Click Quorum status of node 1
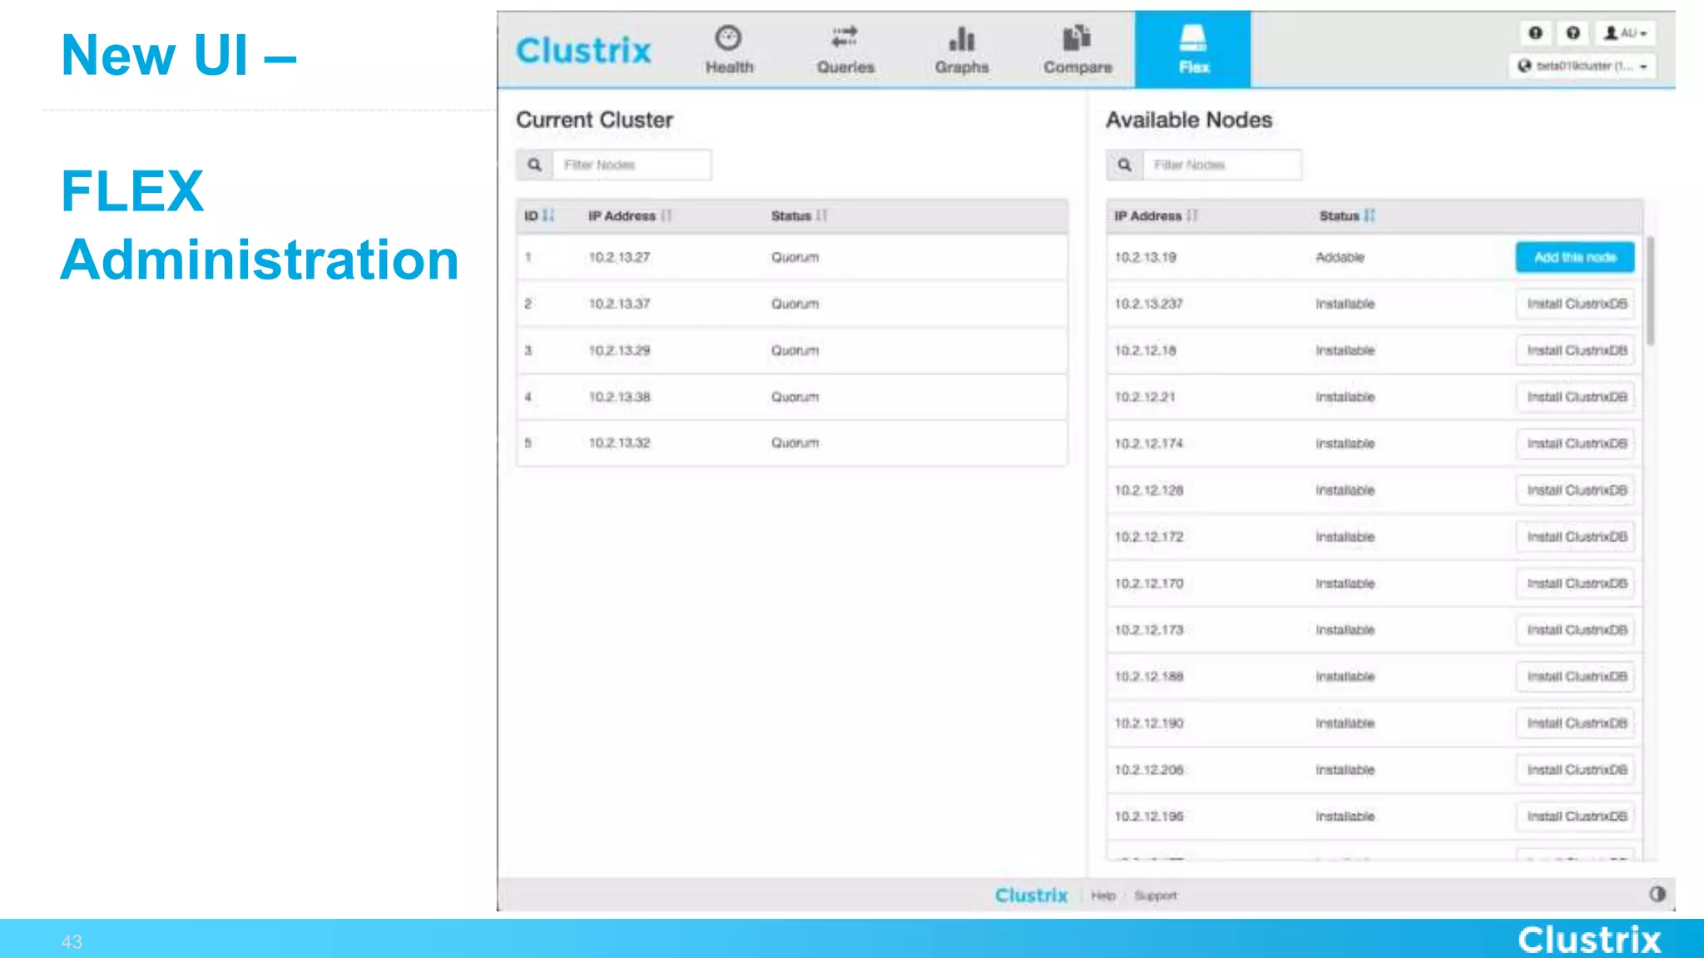This screenshot has width=1704, height=958. click(795, 257)
